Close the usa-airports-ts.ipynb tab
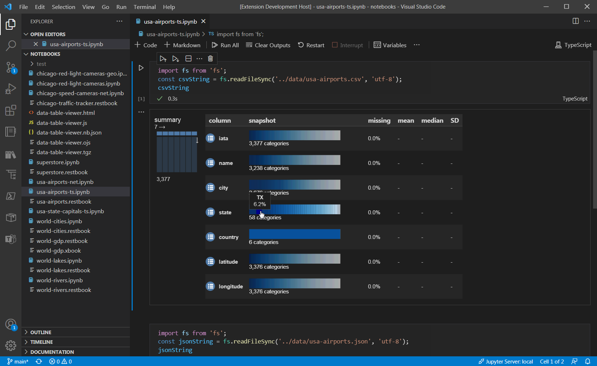Viewport: 597px width, 366px height. [x=203, y=21]
